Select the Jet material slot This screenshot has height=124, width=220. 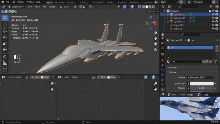coord(190,48)
